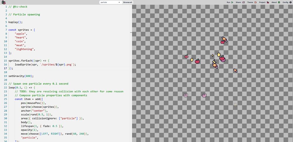Open the About dialog
The width and height of the screenshot is (293, 142).
(x=276, y=2)
